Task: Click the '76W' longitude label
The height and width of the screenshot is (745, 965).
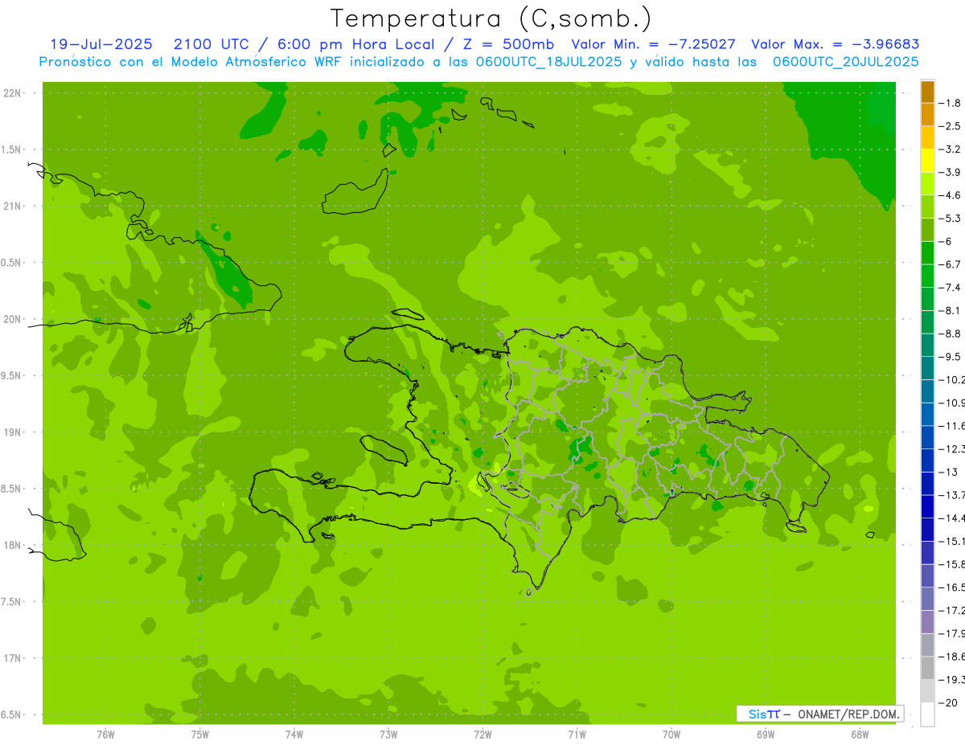Action: pyautogui.click(x=105, y=734)
